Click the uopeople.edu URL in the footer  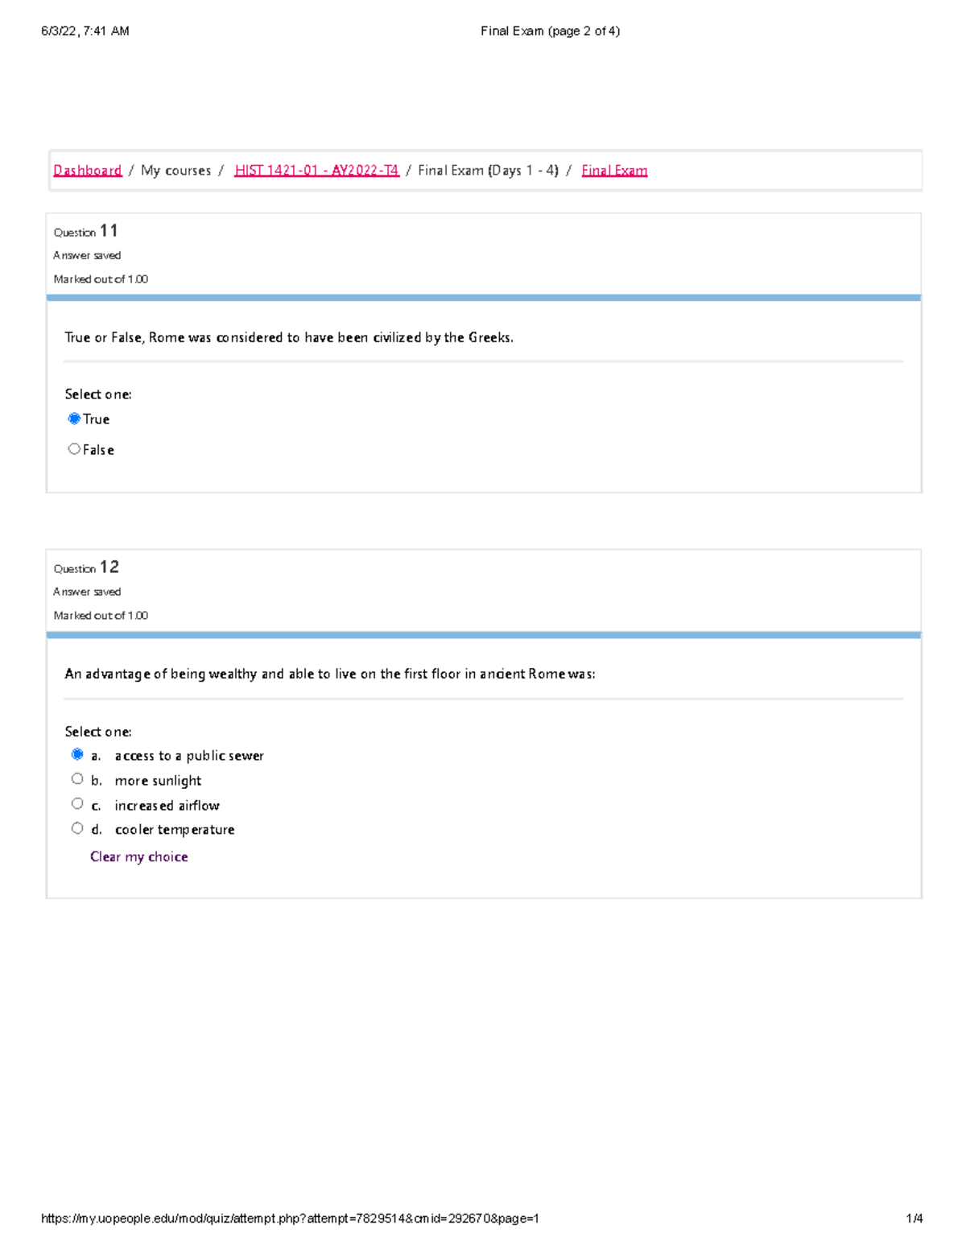(x=290, y=1219)
